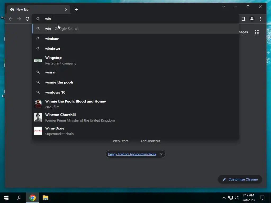Screen dimensions: 271x203
Task: Click the Winston Churchill portrait thumbnail
Action: 38,117
